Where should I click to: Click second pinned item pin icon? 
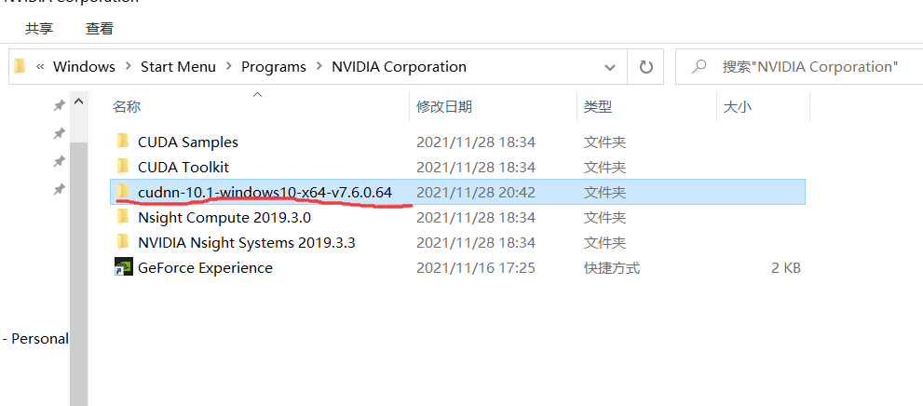[59, 133]
